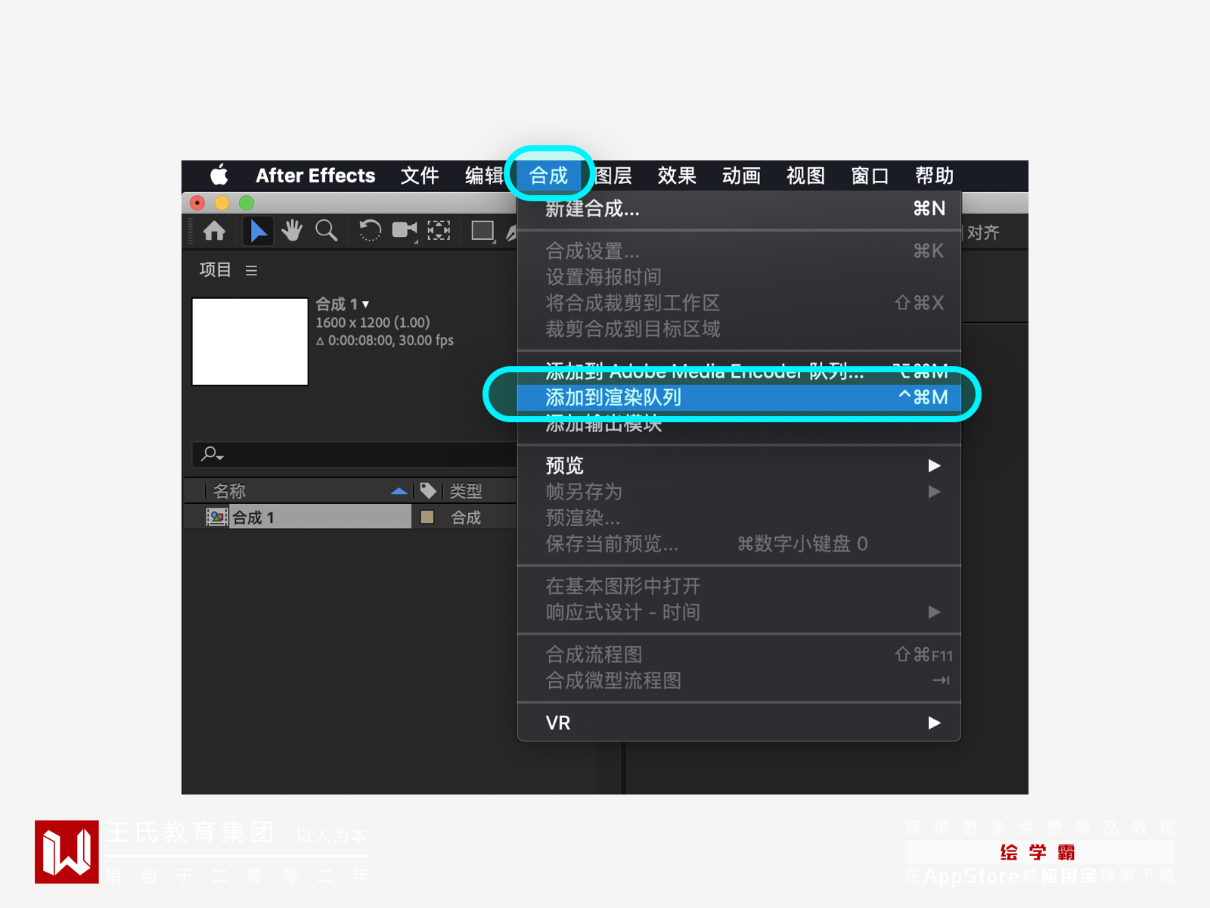Open the 视图 menu
Screen dimensions: 1210x908
coord(805,176)
